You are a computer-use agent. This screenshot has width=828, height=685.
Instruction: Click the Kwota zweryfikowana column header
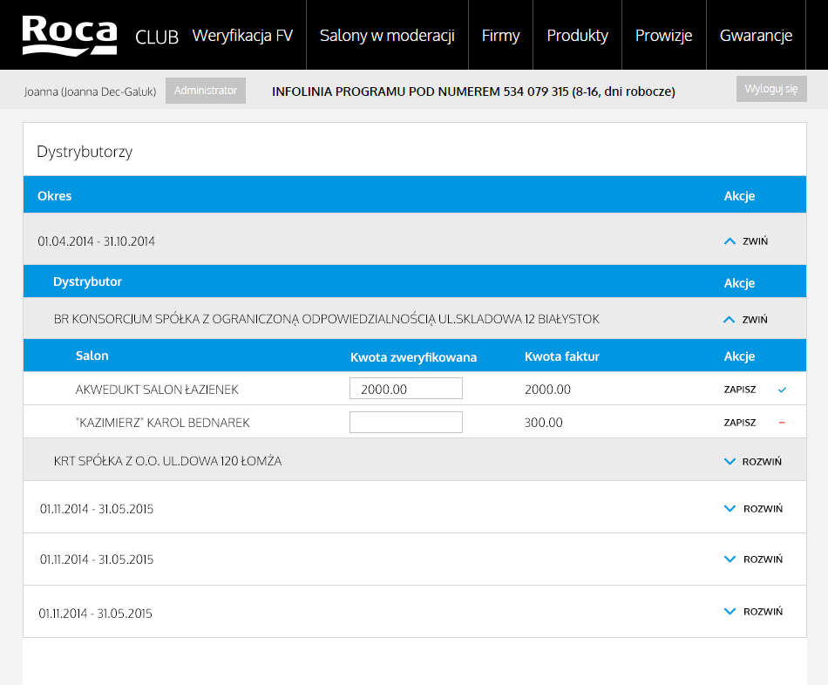click(413, 357)
